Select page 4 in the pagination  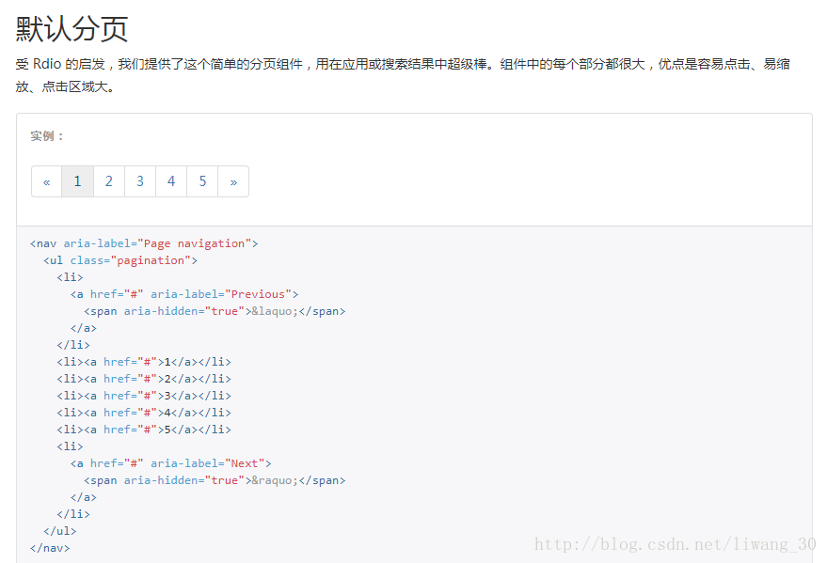click(171, 181)
